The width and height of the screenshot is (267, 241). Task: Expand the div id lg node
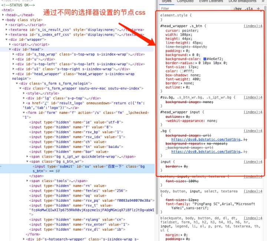coord(24,98)
